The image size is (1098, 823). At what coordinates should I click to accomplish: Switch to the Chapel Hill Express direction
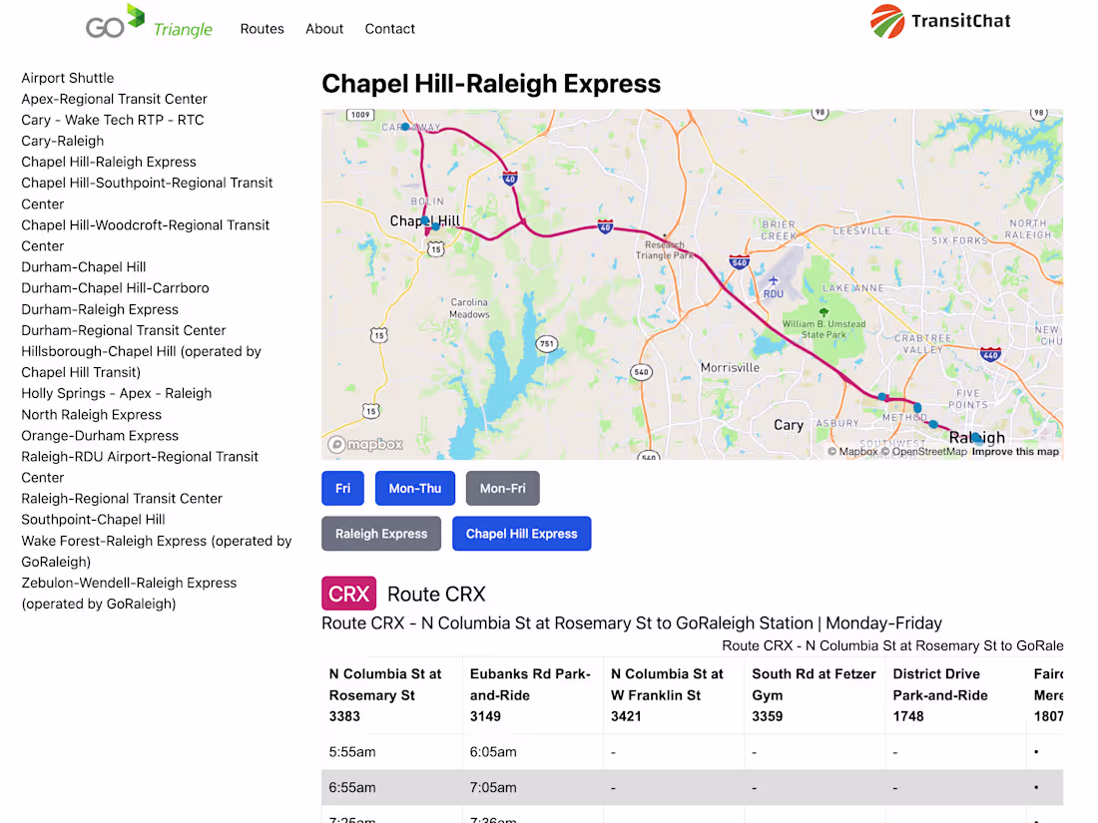[521, 534]
